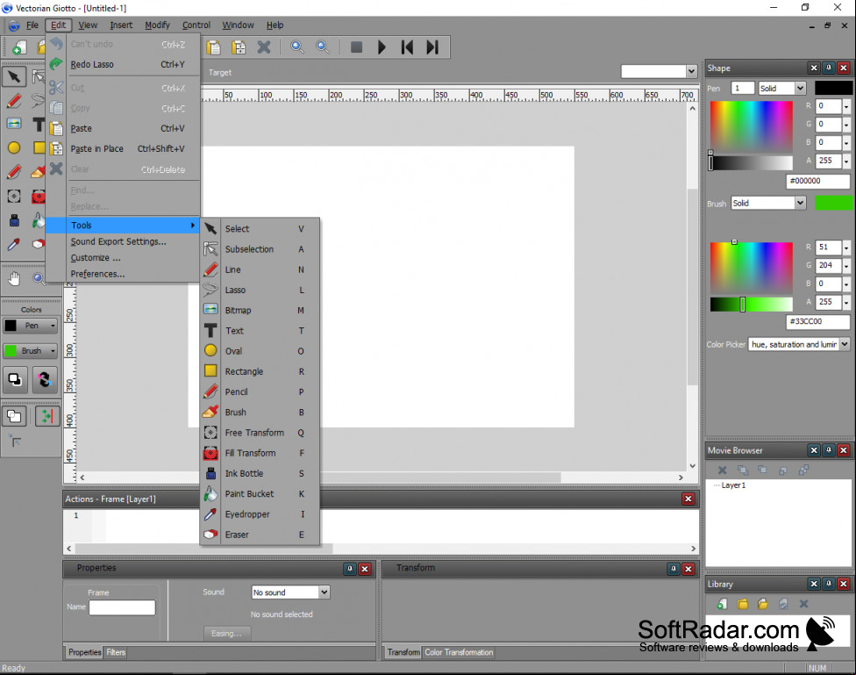
Task: Click Redo Lasso in Edit menu
Action: pyautogui.click(x=123, y=64)
